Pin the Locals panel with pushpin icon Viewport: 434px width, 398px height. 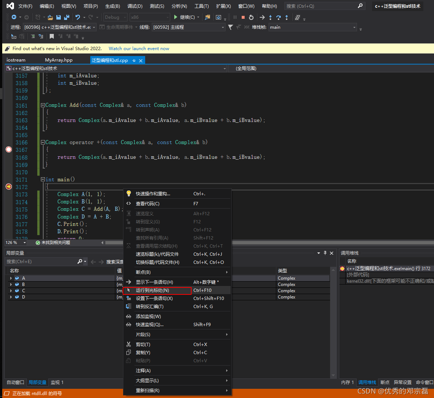click(x=325, y=253)
